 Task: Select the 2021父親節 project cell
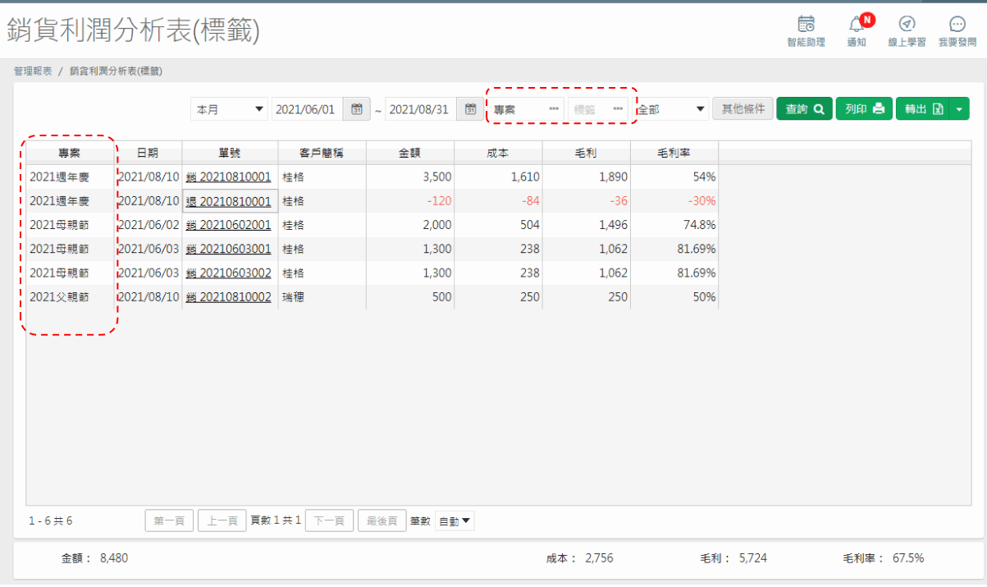(x=70, y=297)
